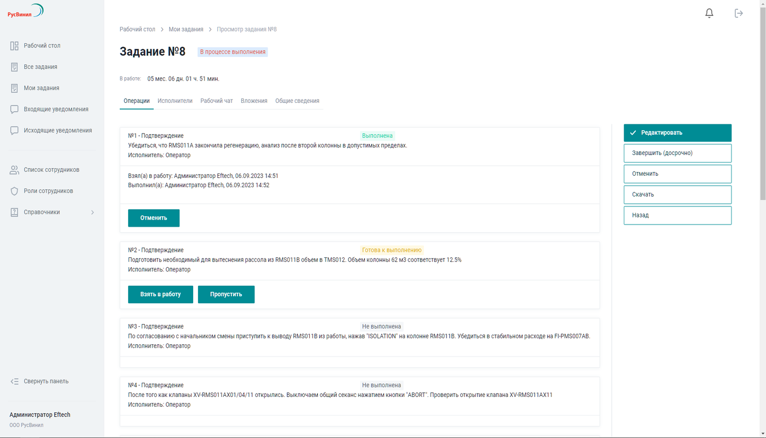This screenshot has height=438, width=766.
Task: Select the Операции tab
Action: [137, 101]
